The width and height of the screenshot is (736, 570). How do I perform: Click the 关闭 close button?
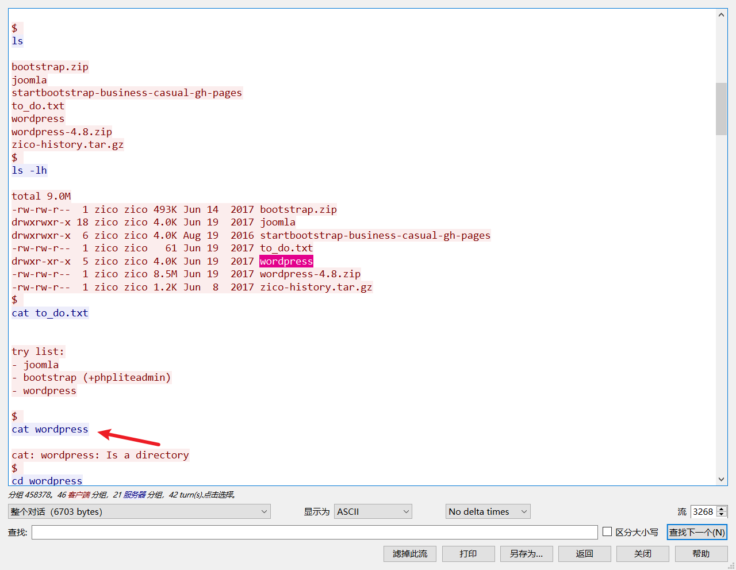point(642,553)
